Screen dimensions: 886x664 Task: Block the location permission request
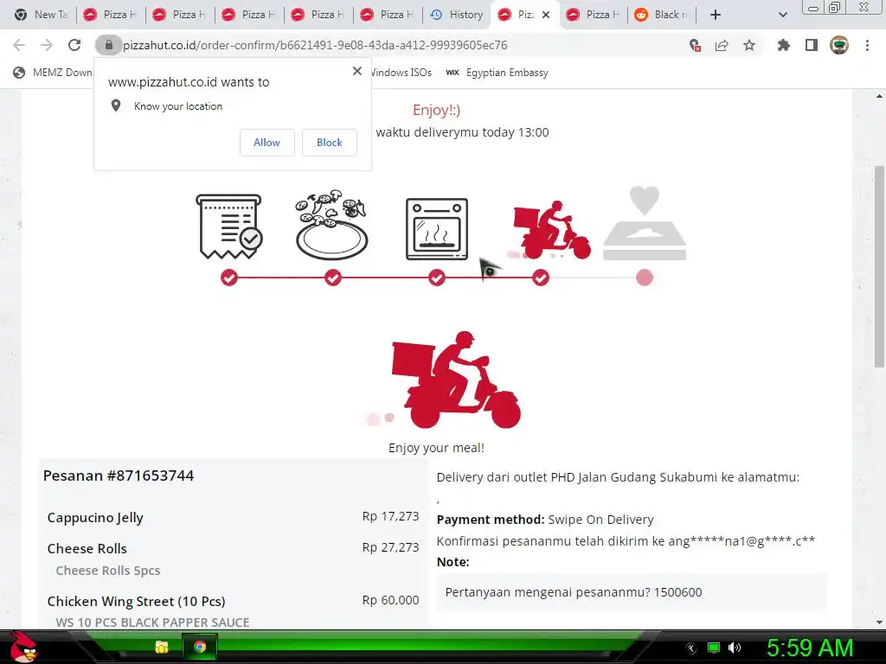[x=330, y=143]
